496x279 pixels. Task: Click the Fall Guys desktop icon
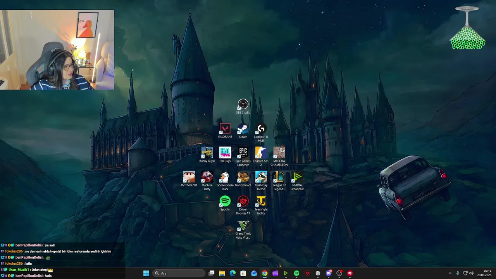tap(225, 155)
